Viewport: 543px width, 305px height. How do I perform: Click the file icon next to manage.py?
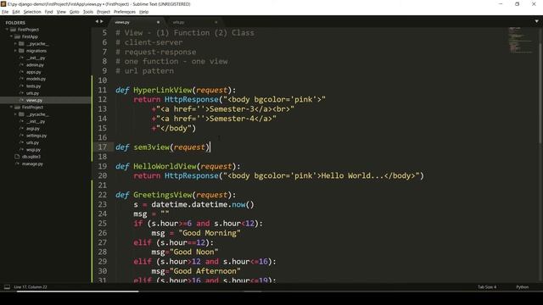(17, 164)
